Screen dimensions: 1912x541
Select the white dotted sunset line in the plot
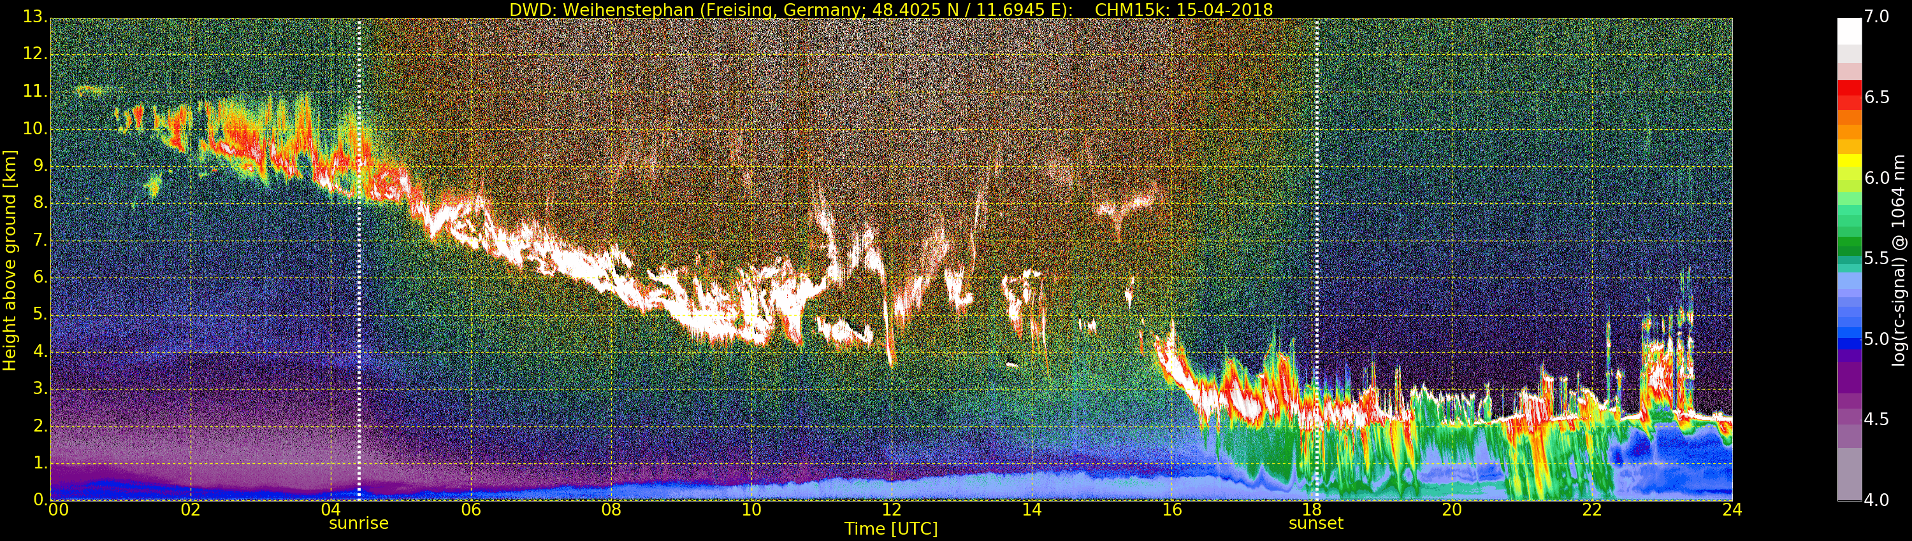tap(1317, 260)
